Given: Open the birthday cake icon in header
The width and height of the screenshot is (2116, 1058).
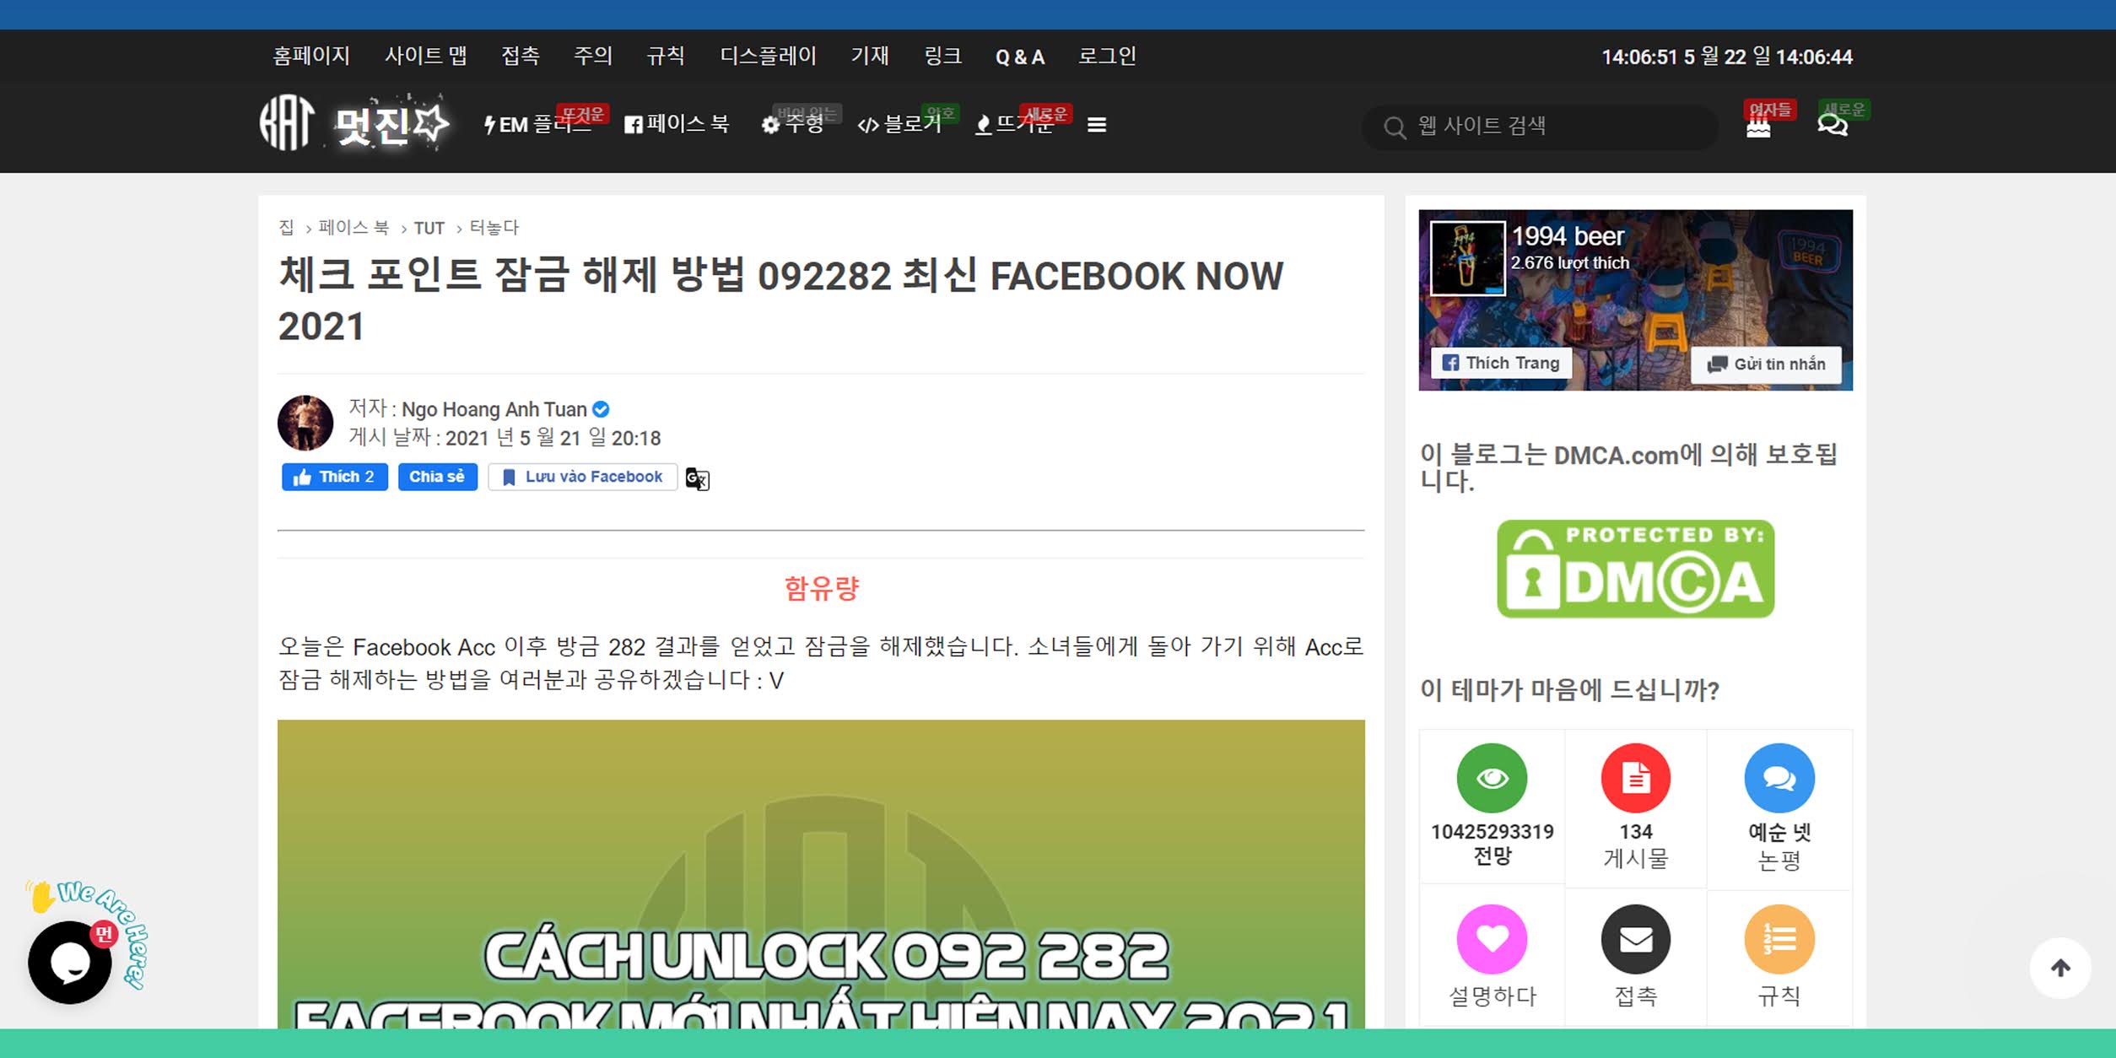Looking at the screenshot, I should [x=1758, y=127].
